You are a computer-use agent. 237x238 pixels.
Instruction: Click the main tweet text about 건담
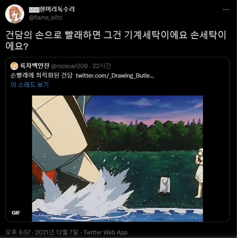click(x=116, y=40)
